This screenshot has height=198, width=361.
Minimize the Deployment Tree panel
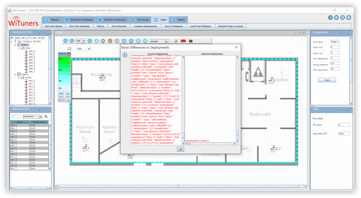point(40,33)
